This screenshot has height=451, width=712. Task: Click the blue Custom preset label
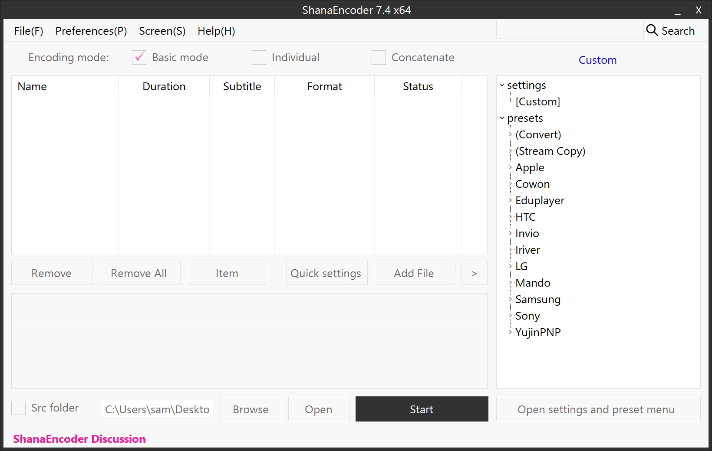tap(598, 60)
